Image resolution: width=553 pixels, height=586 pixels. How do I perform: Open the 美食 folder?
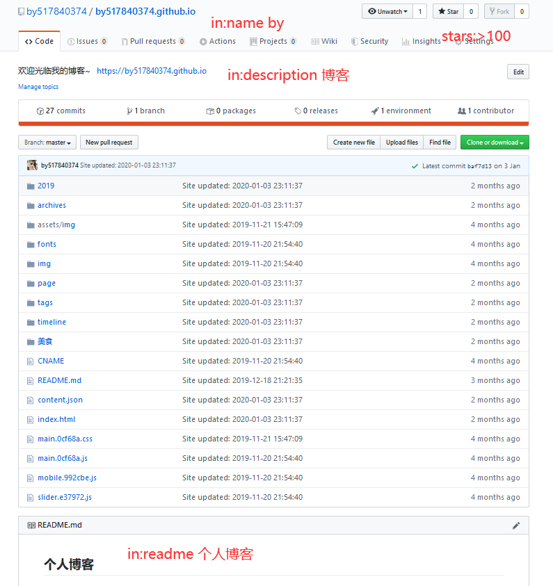tap(45, 341)
